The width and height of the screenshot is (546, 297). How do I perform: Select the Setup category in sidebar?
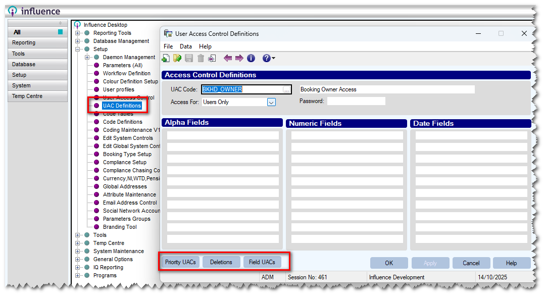pyautogui.click(x=37, y=75)
